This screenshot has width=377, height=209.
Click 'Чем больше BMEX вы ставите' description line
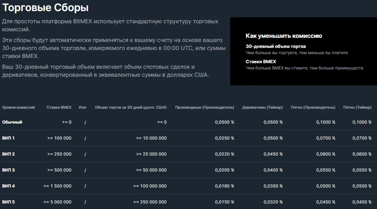click(x=305, y=68)
